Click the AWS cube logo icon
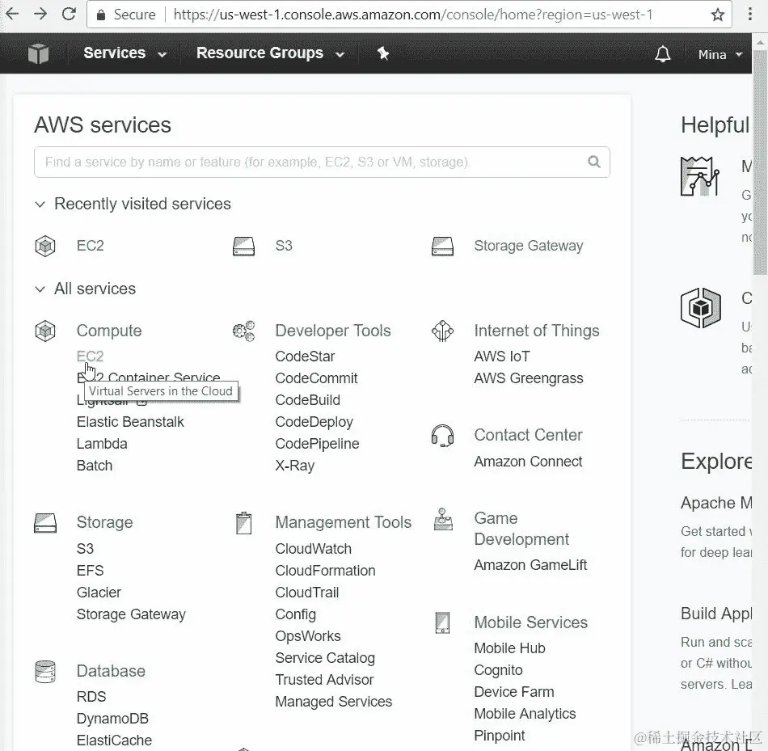This screenshot has width=768, height=751. pos(38,53)
